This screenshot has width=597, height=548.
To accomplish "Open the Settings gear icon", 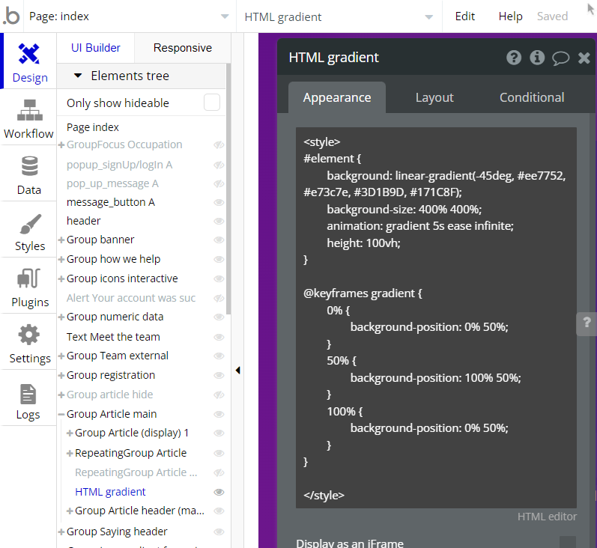I will click(29, 336).
